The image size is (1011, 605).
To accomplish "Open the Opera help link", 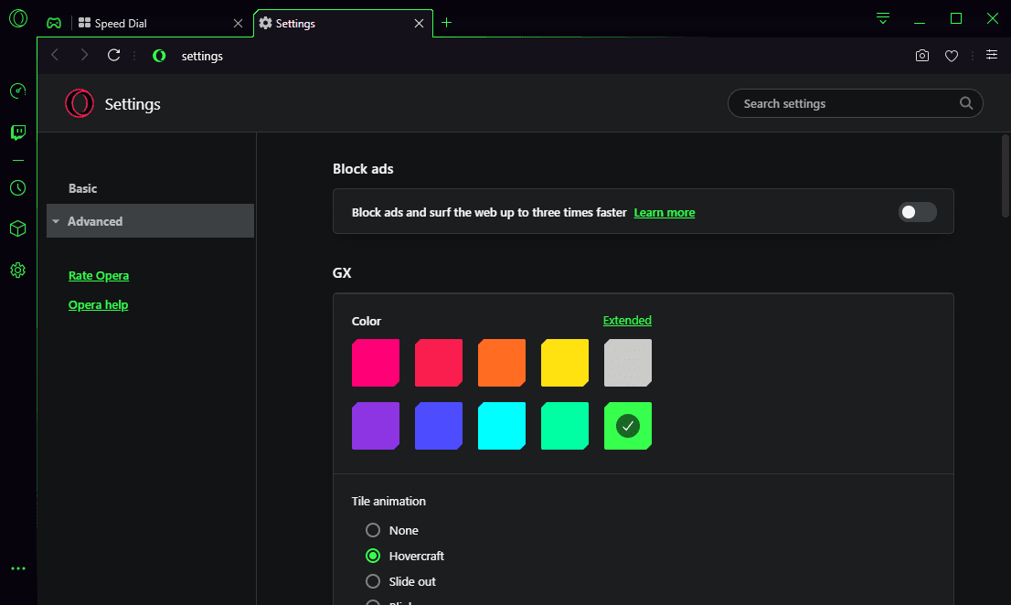I will (x=98, y=304).
